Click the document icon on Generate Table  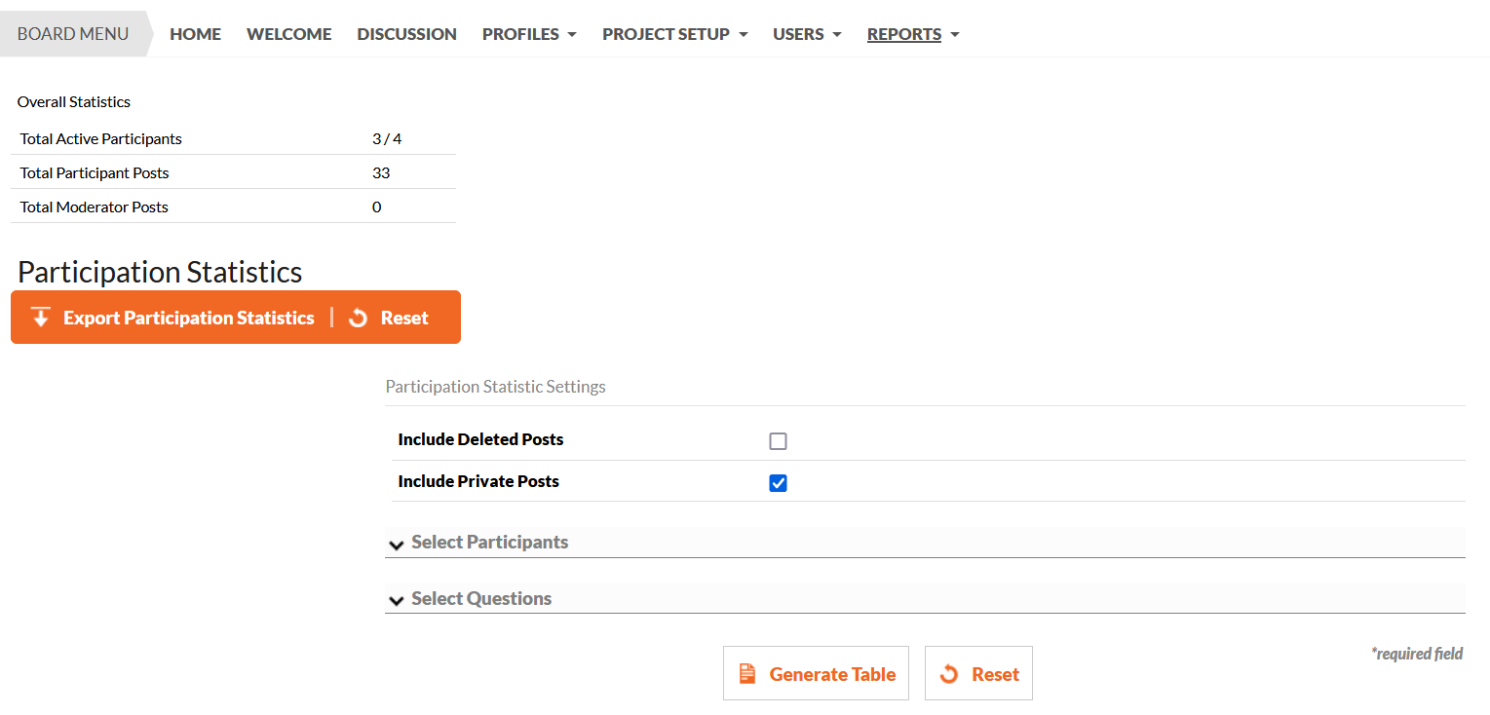tap(747, 674)
